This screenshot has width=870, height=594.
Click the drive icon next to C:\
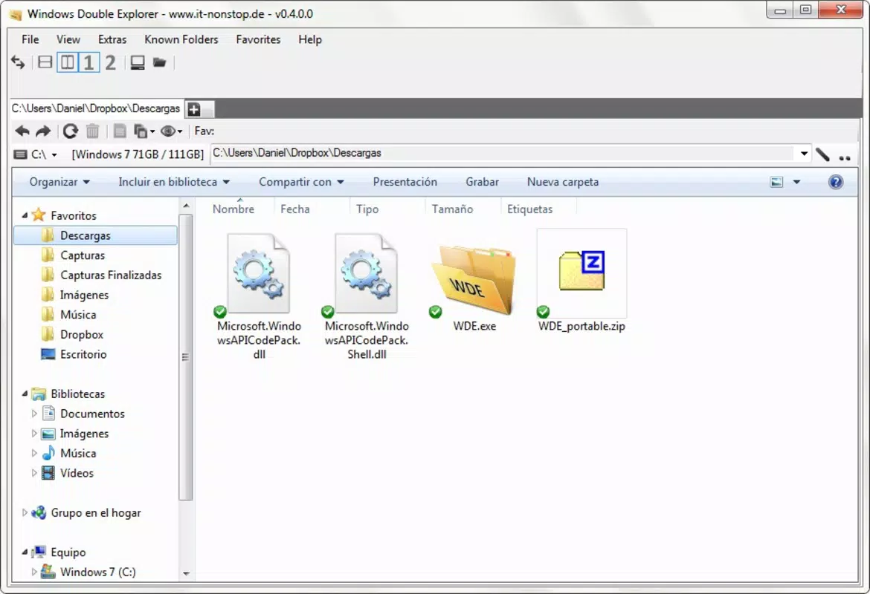21,154
